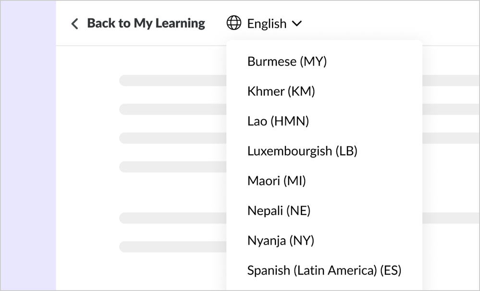The height and width of the screenshot is (291, 480).
Task: Choose Nepali (NE) from dropdown
Action: 279,210
